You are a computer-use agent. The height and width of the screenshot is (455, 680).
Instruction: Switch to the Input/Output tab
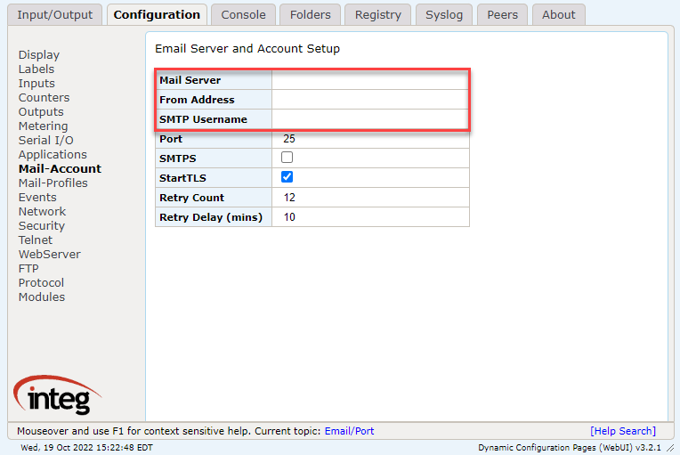point(55,14)
